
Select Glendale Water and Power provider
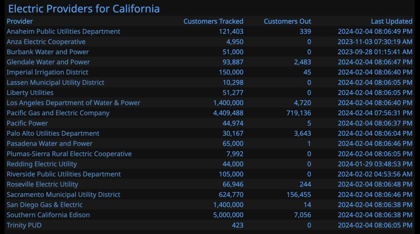pyautogui.click(x=48, y=62)
